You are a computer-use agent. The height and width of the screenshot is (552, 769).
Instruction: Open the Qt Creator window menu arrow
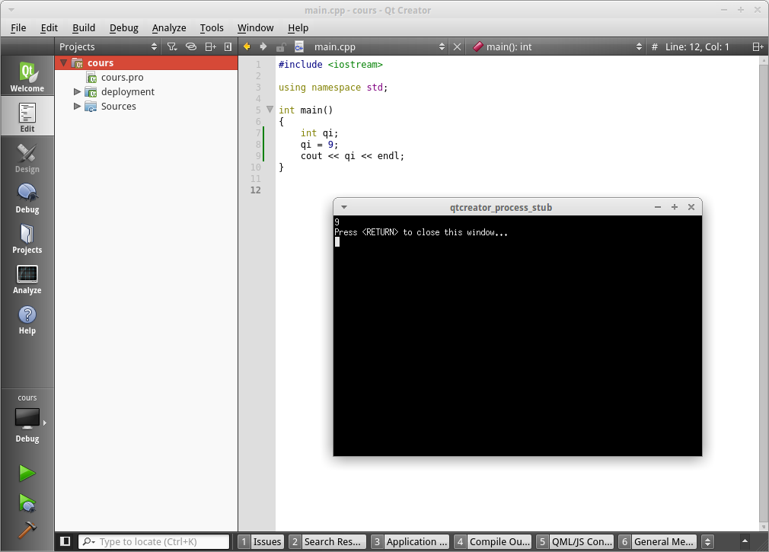[x=11, y=10]
